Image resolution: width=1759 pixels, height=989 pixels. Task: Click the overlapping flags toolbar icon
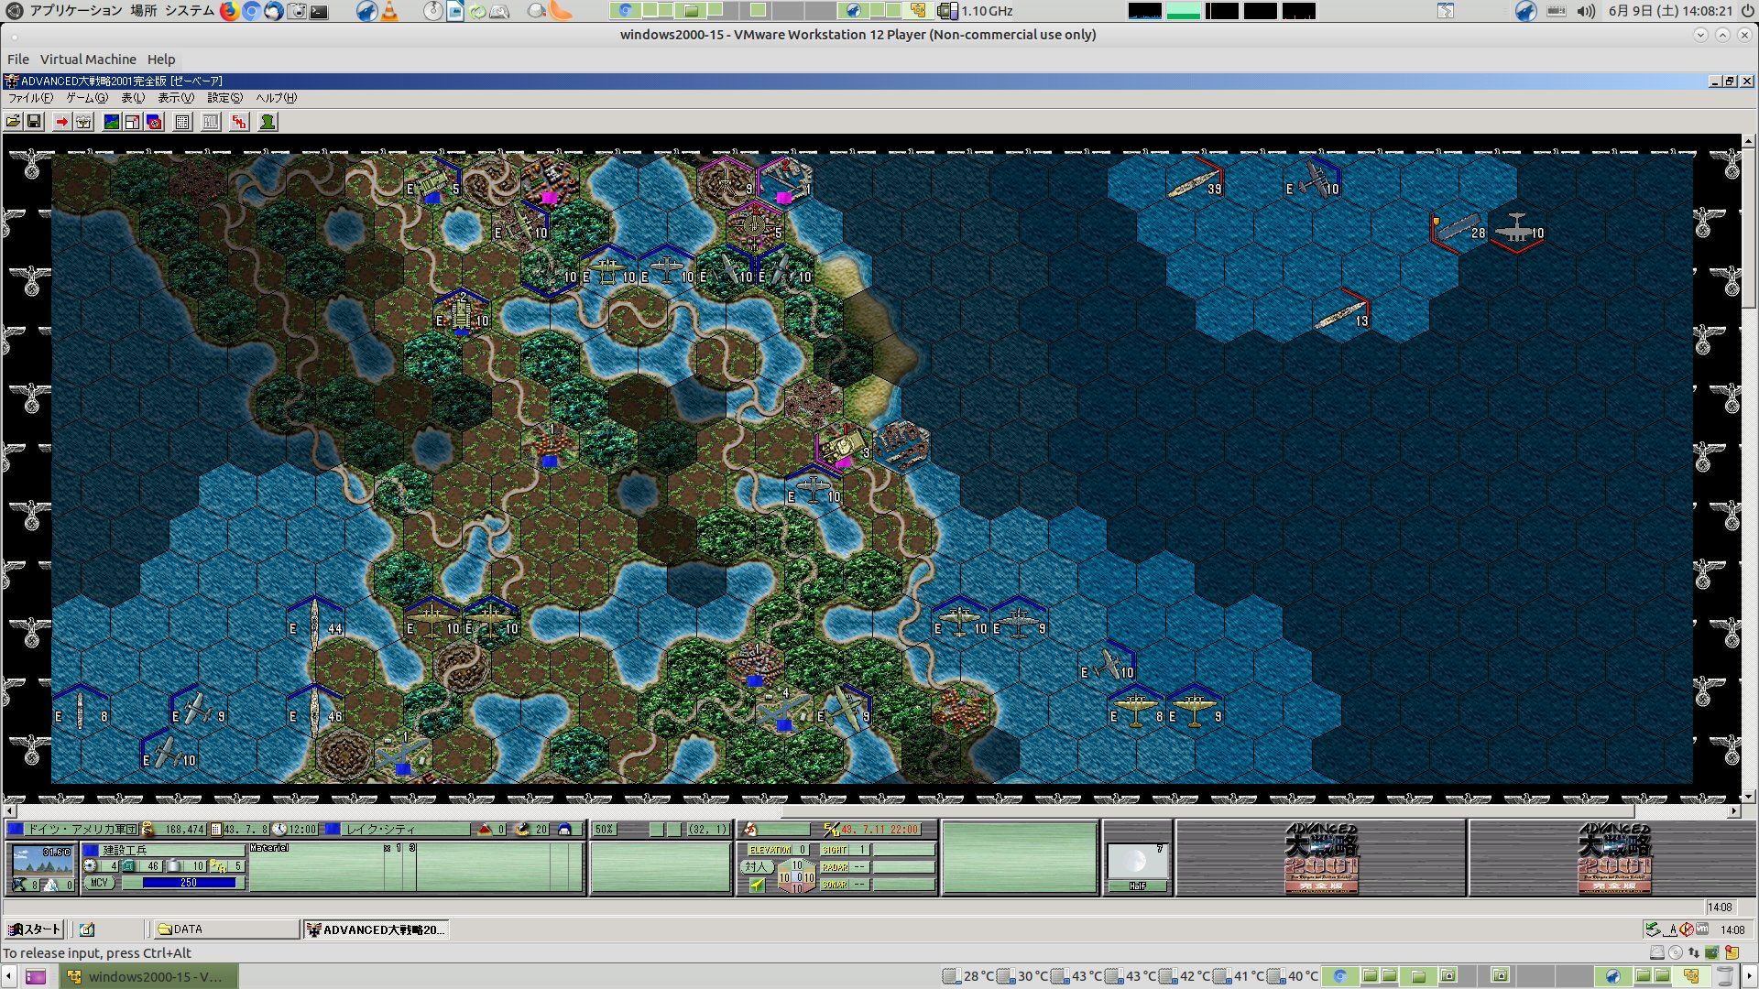click(154, 122)
